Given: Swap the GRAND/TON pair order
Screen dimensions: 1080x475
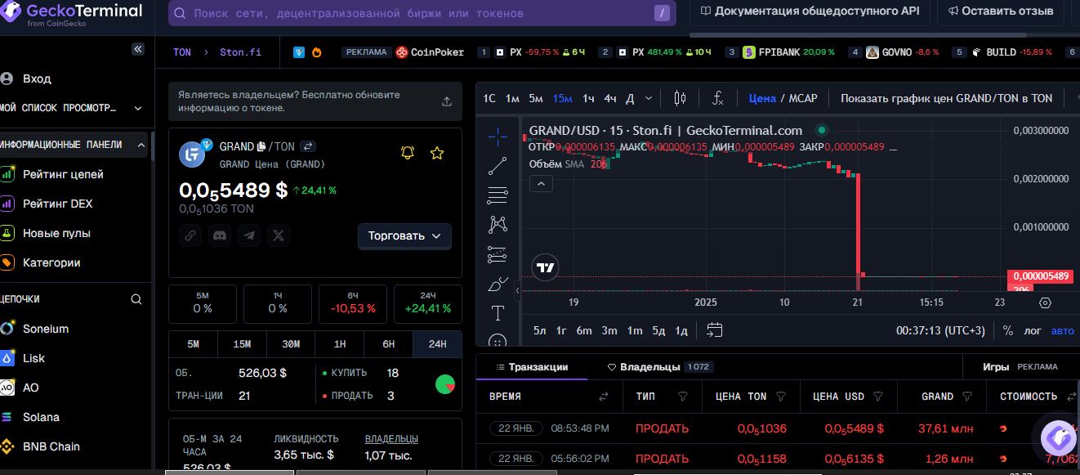Looking at the screenshot, I should [308, 146].
